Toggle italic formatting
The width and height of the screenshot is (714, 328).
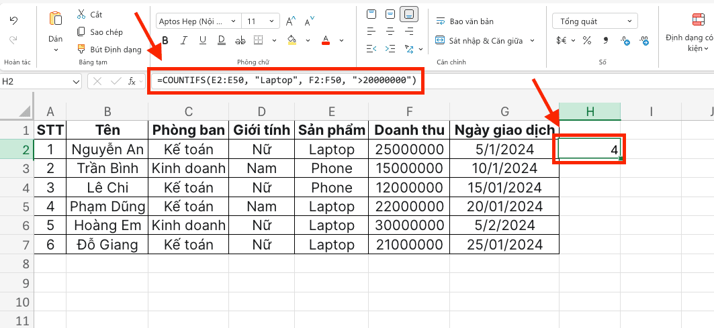click(184, 40)
